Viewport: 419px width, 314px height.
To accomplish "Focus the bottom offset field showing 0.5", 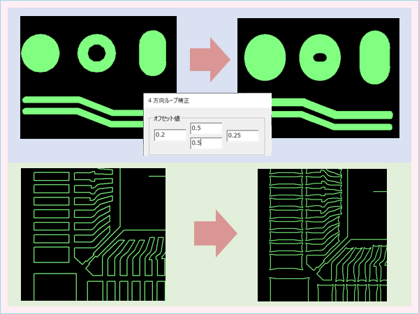I will [206, 143].
